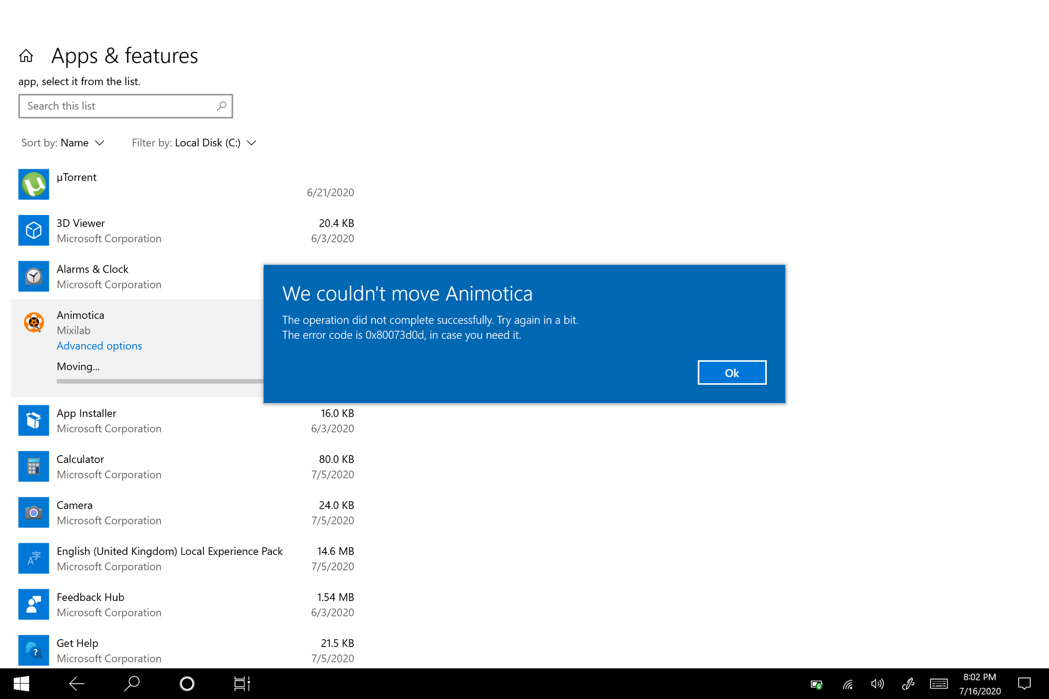The height and width of the screenshot is (699, 1049).
Task: Open Windows Ink Workspace pen icon
Action: pyautogui.click(x=908, y=684)
